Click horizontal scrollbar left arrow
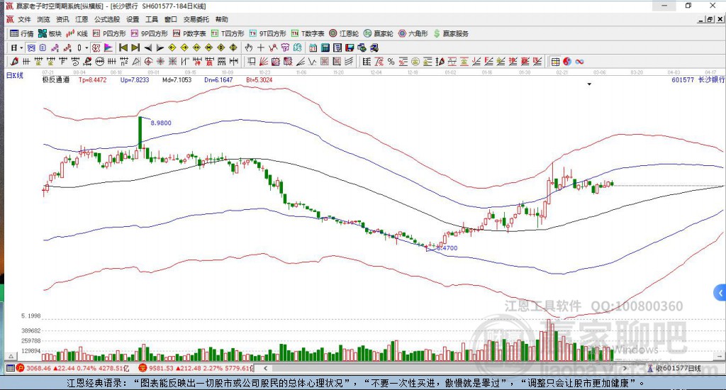This screenshot has height=390, width=726. [x=266, y=368]
